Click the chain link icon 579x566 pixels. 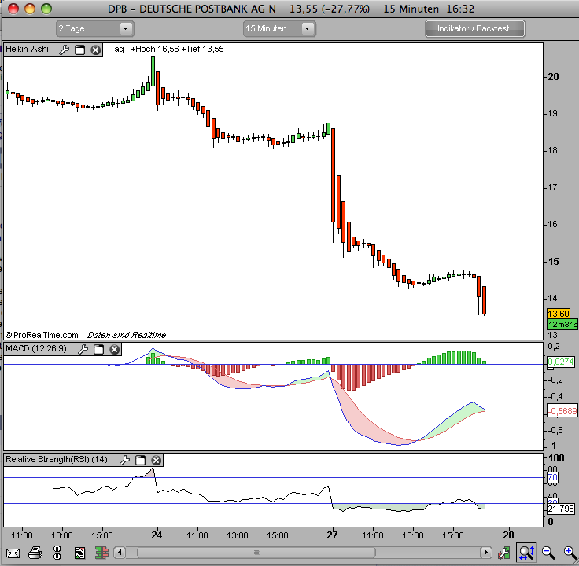[x=57, y=553]
